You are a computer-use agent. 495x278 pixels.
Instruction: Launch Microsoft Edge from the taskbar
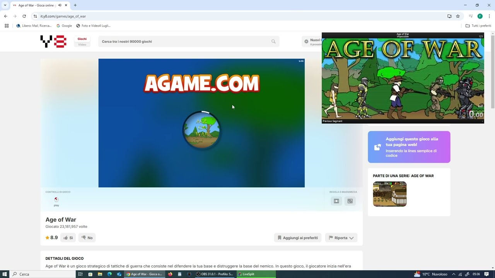tap(109, 274)
